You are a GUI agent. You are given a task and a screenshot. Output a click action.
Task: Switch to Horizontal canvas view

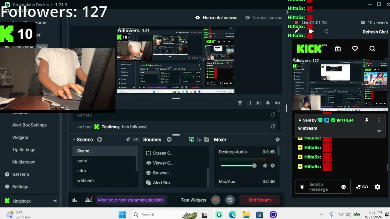pyautogui.click(x=216, y=18)
